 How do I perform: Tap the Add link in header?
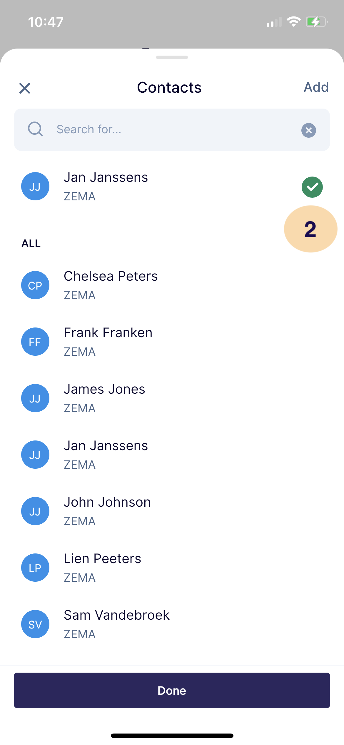coord(316,87)
